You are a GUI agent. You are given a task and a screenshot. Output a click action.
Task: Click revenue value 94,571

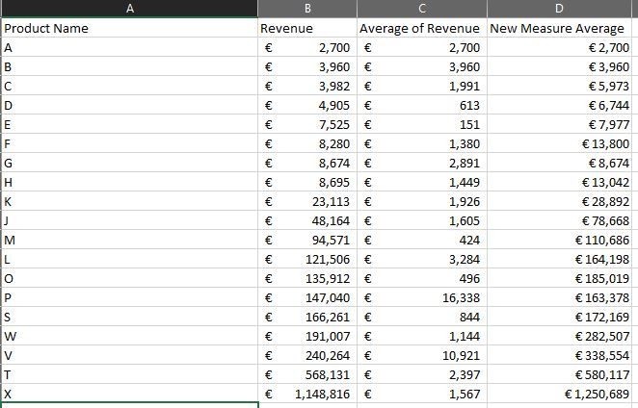point(307,240)
